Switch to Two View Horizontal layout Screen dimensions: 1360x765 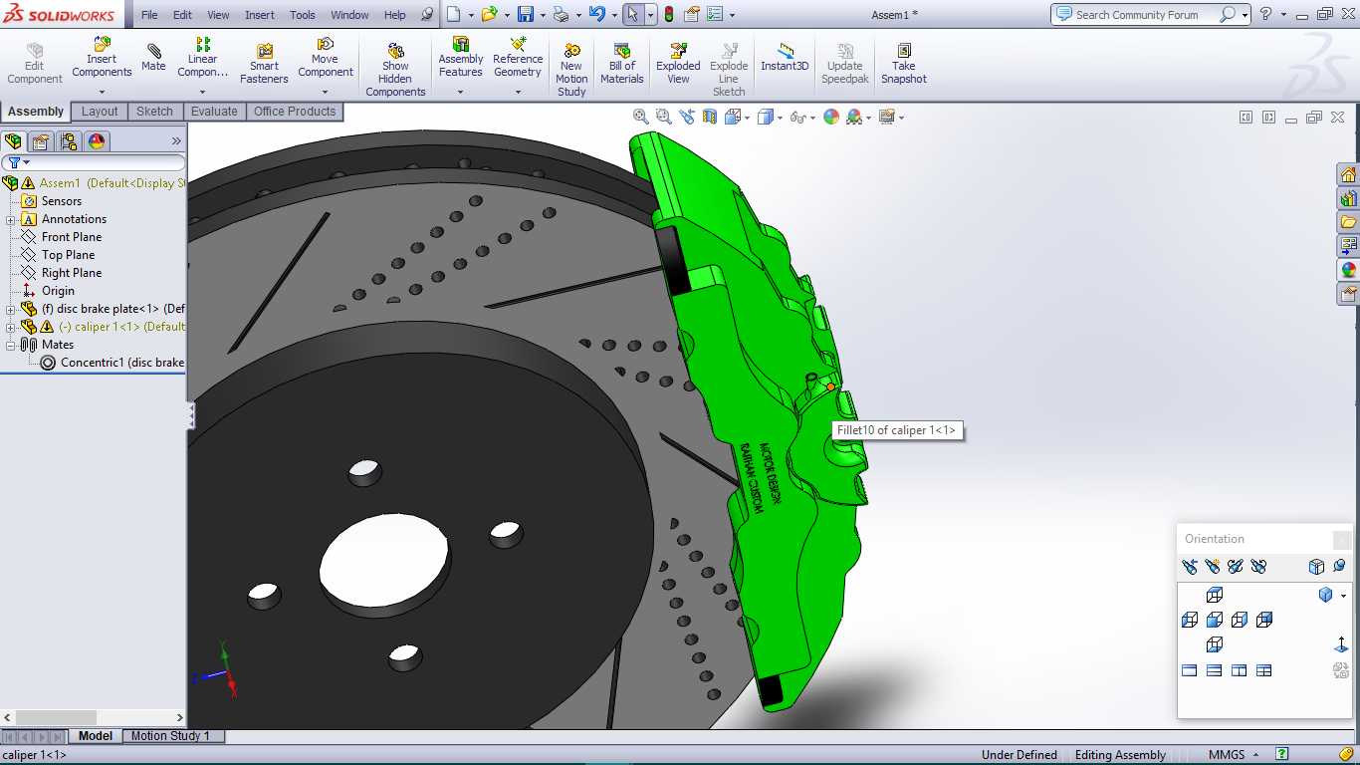[1214, 670]
